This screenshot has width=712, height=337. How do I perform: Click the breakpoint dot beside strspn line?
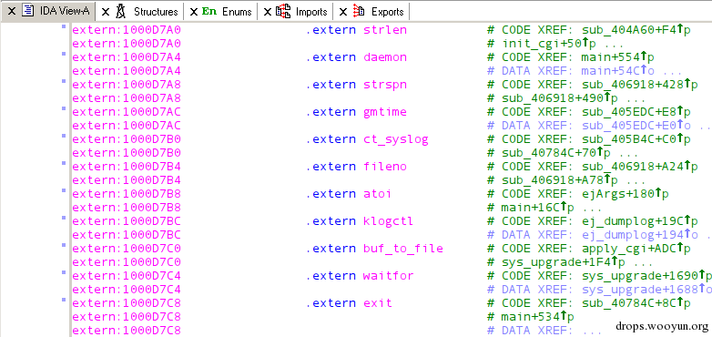64,81
